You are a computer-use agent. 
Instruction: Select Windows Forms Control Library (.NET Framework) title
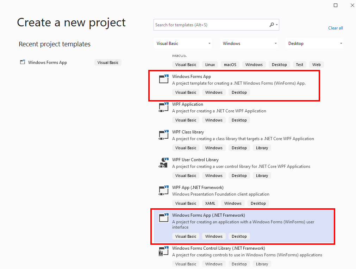[x=218, y=248]
